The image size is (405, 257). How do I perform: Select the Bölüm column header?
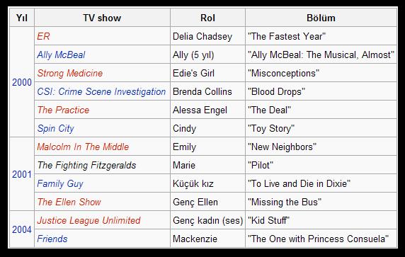[321, 18]
